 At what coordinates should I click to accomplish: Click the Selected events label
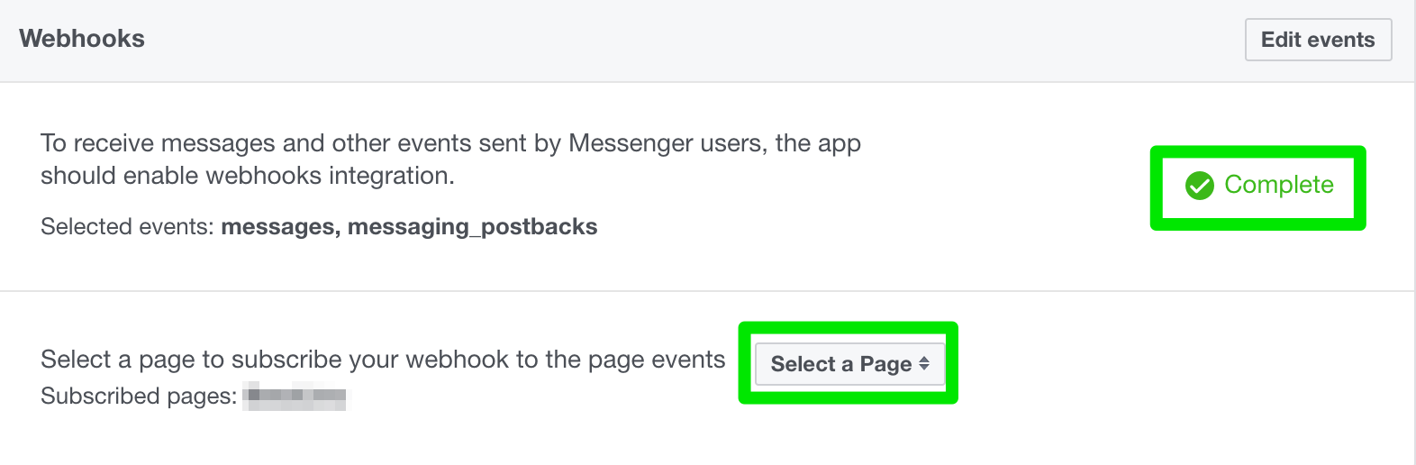click(x=127, y=227)
